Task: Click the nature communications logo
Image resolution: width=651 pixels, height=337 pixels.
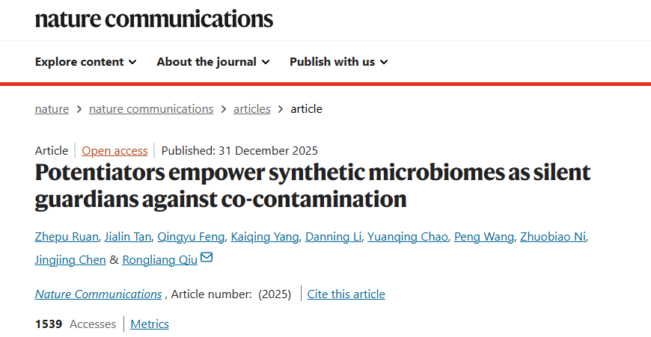Action: [x=154, y=19]
